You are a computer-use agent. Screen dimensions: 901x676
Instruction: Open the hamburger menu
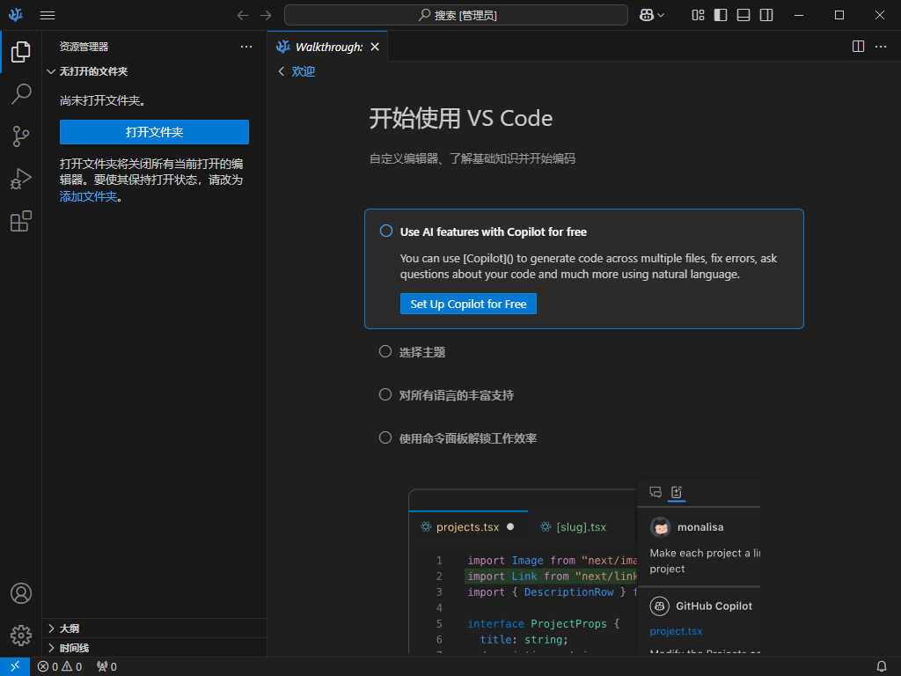coord(48,15)
